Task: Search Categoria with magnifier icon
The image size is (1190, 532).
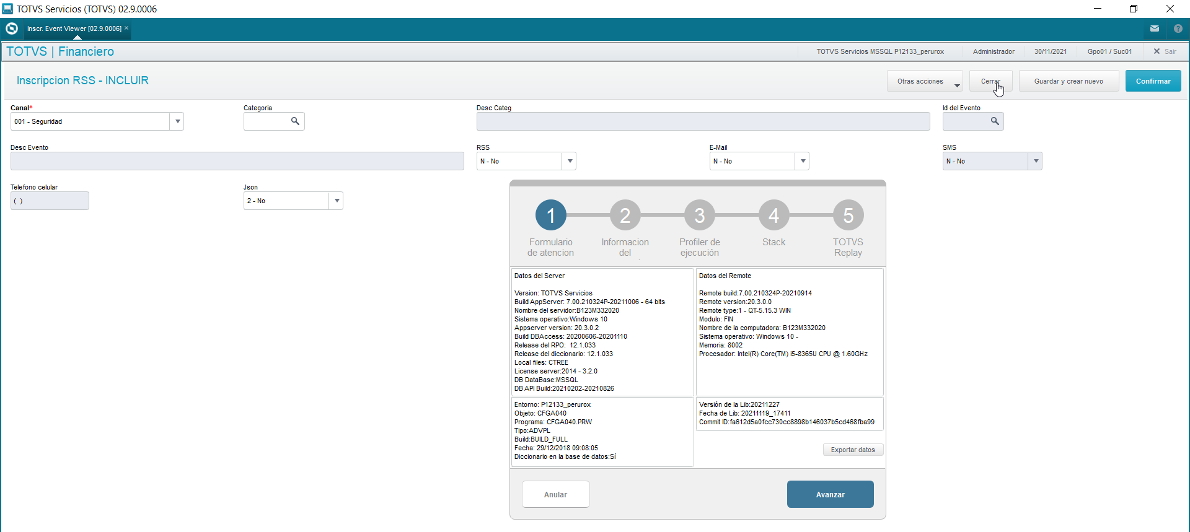Action: (296, 121)
